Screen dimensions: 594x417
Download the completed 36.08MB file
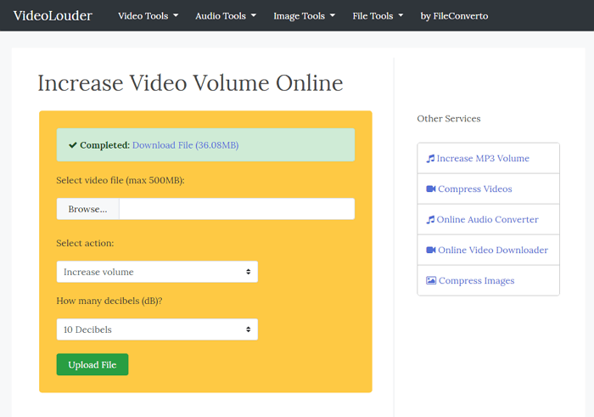point(185,145)
